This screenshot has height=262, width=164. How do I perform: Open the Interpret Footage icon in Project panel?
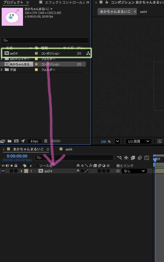tap(3, 141)
